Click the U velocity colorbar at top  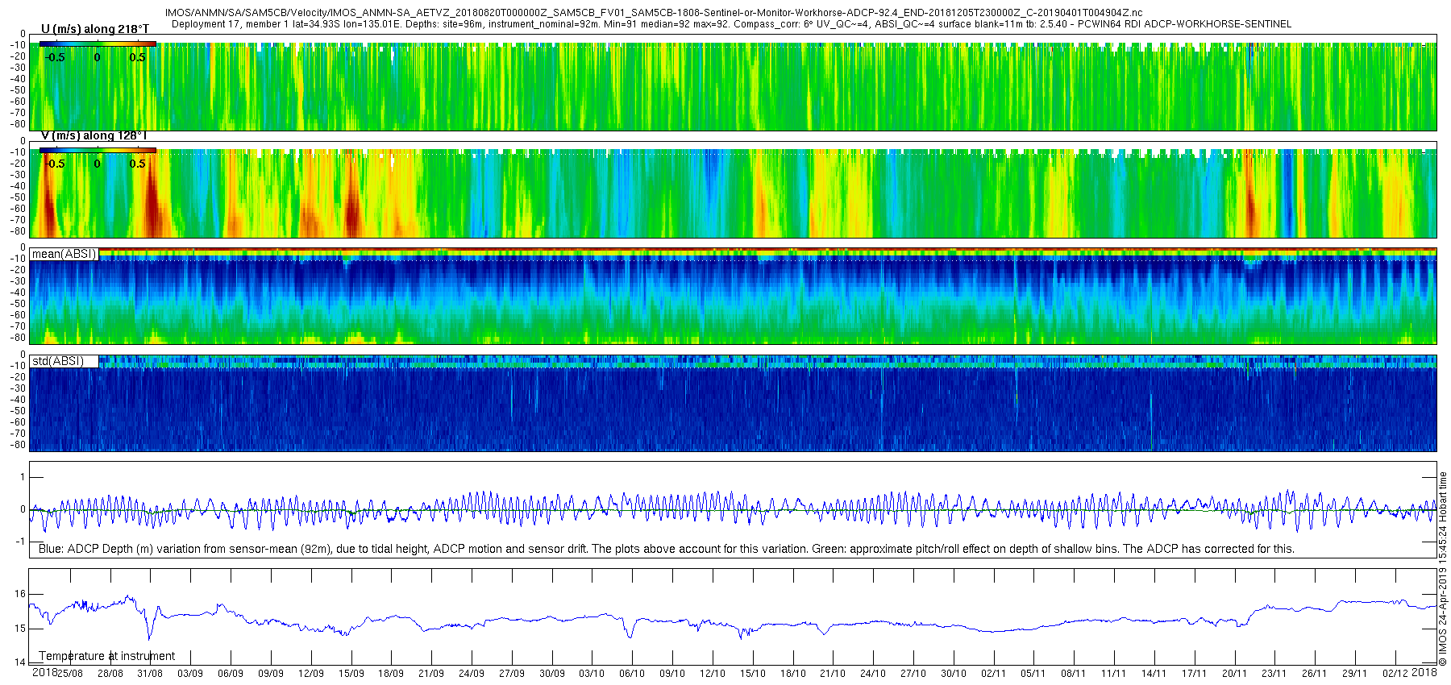98,44
